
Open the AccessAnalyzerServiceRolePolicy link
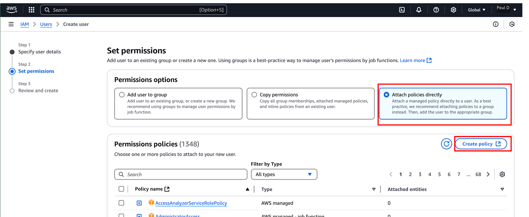tap(191, 203)
